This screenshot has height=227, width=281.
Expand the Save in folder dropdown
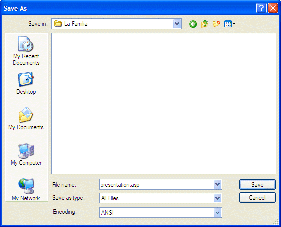point(177,24)
